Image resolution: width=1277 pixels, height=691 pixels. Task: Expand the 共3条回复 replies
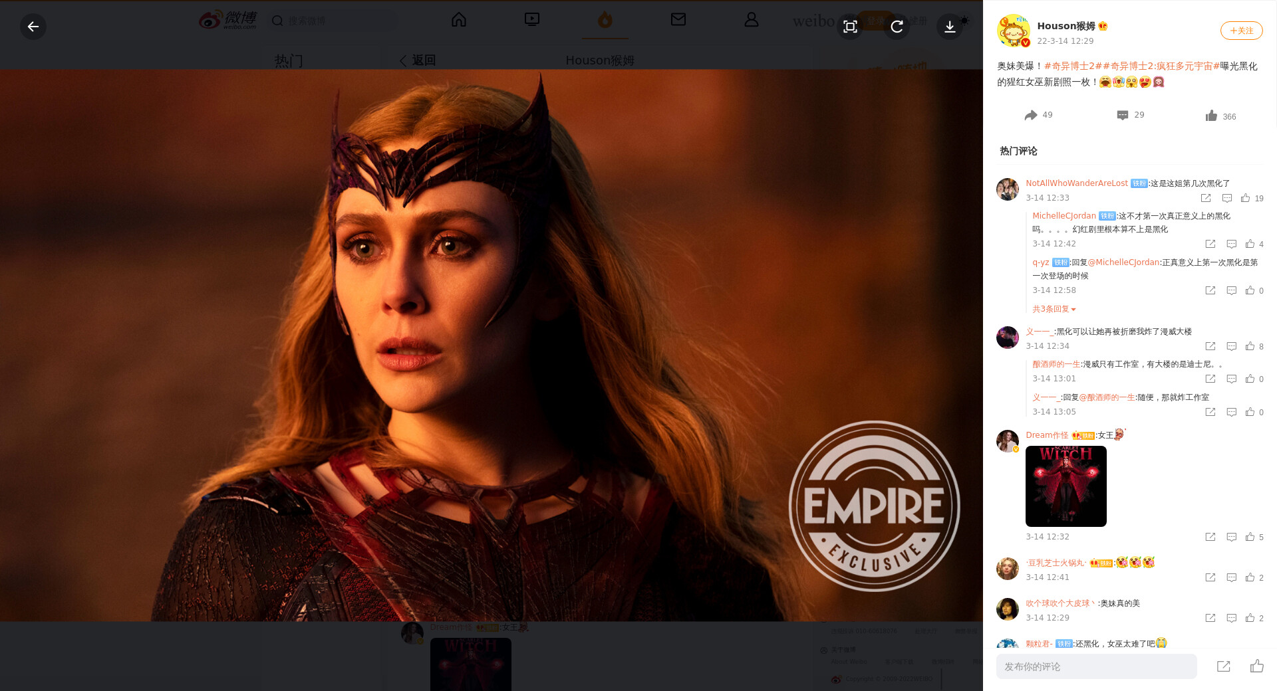1054,309
